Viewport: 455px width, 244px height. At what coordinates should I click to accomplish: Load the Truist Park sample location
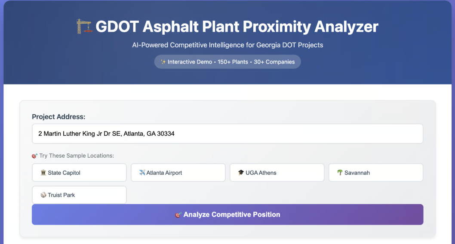pyautogui.click(x=79, y=195)
